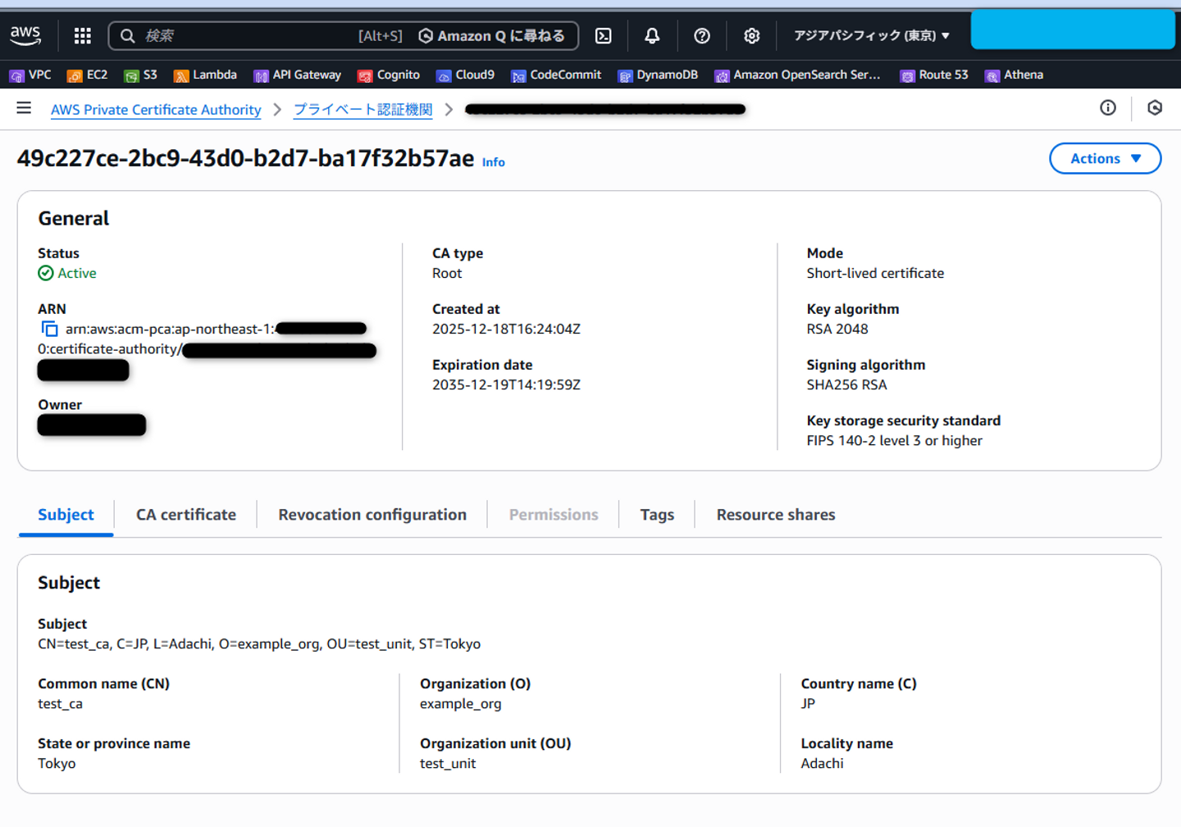The width and height of the screenshot is (1181, 827).
Task: Open API Gateway from the favorites bar
Action: coord(298,75)
